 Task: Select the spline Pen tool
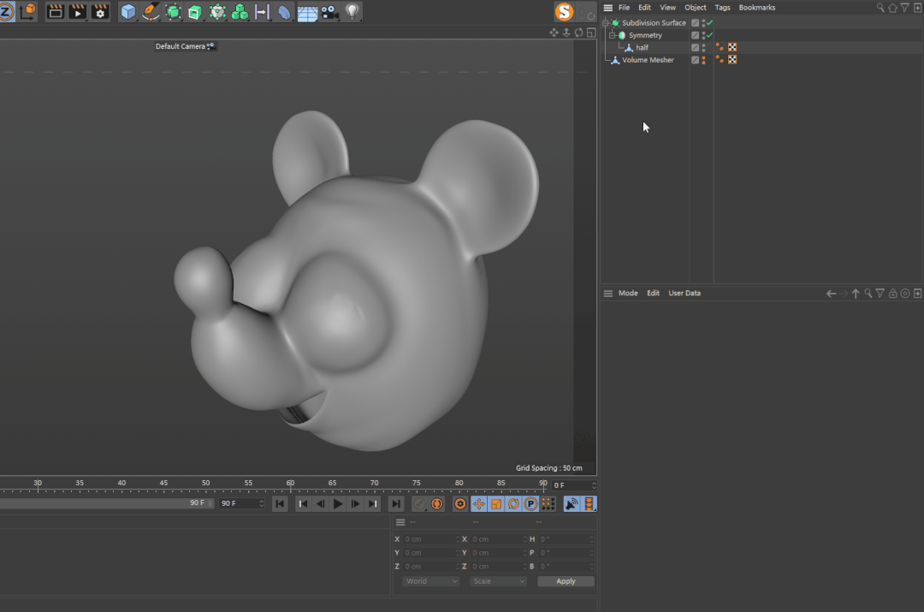151,11
